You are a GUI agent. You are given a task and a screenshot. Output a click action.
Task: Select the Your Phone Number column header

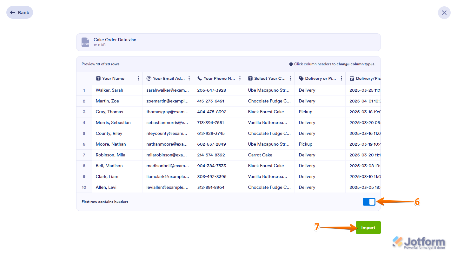(219, 78)
